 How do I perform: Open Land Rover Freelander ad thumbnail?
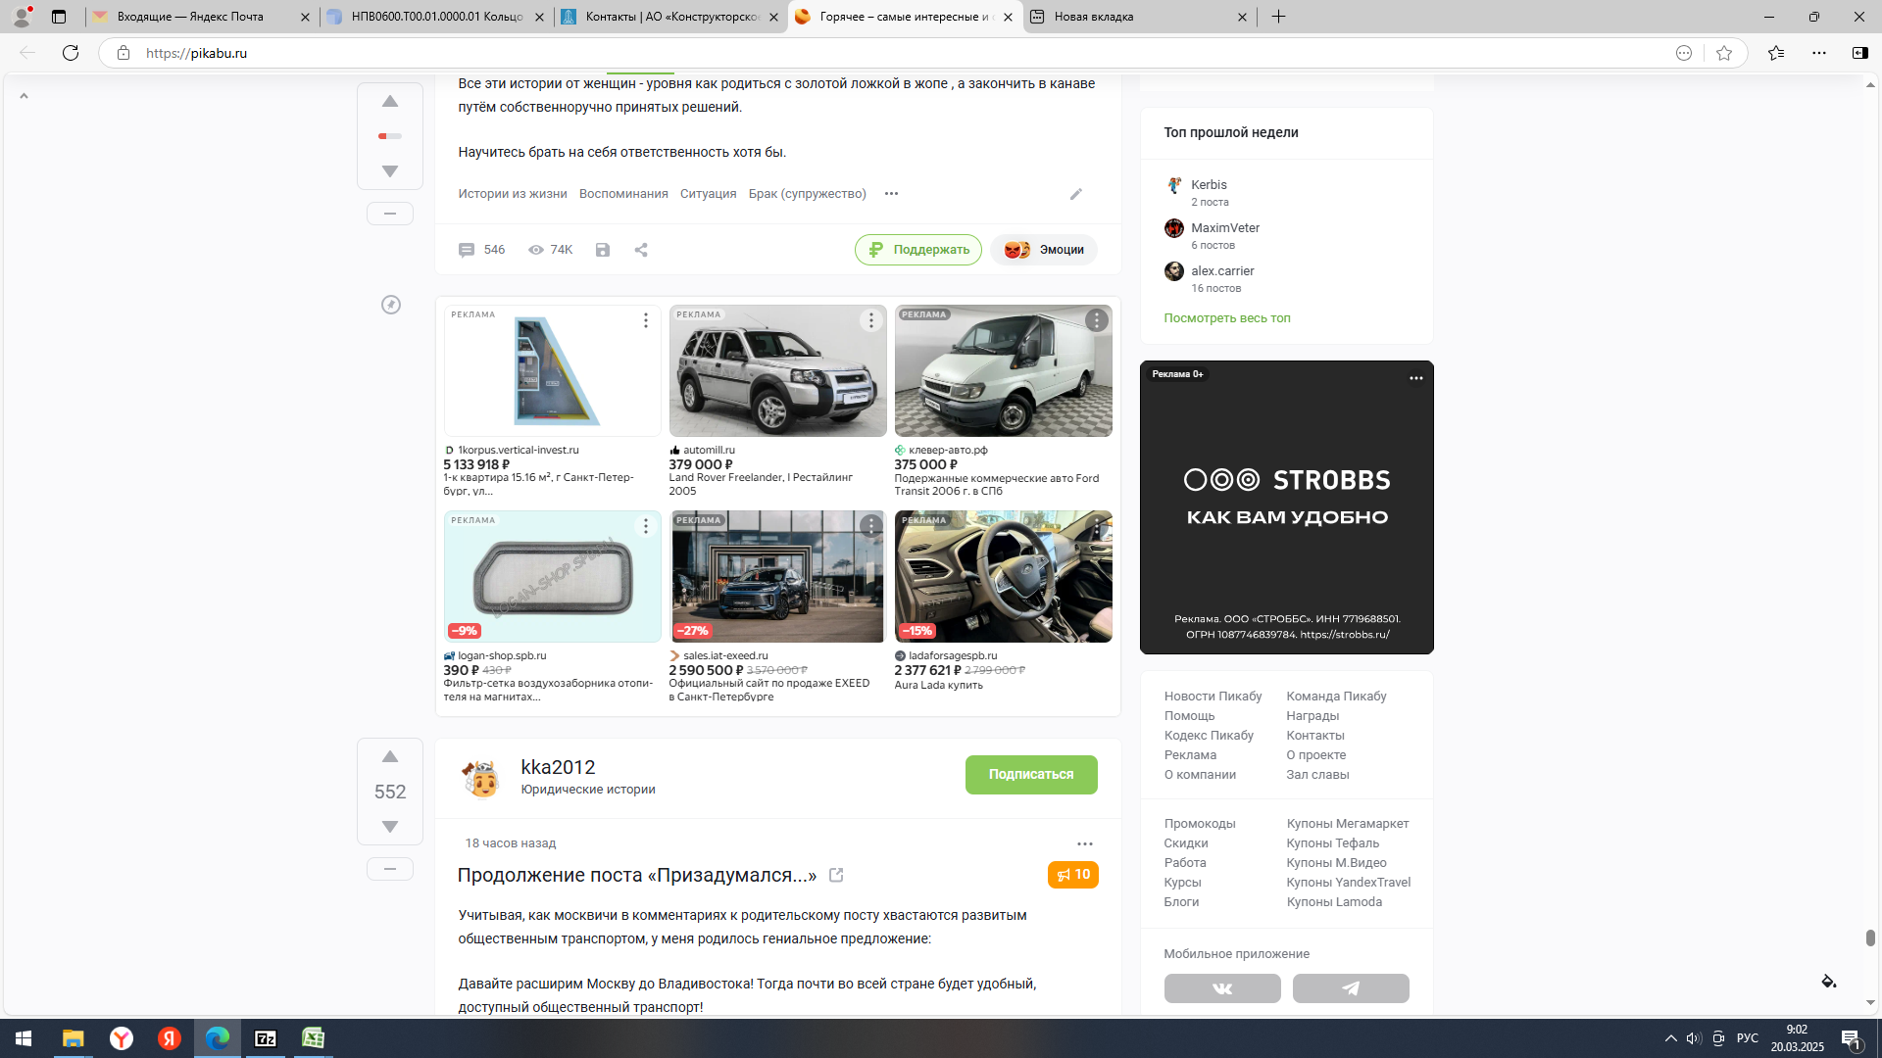pos(776,371)
